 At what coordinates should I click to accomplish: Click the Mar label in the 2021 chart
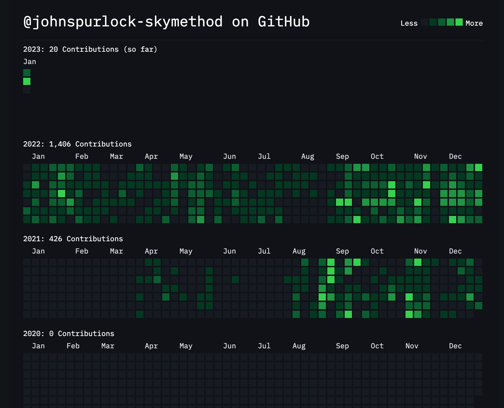point(117,251)
